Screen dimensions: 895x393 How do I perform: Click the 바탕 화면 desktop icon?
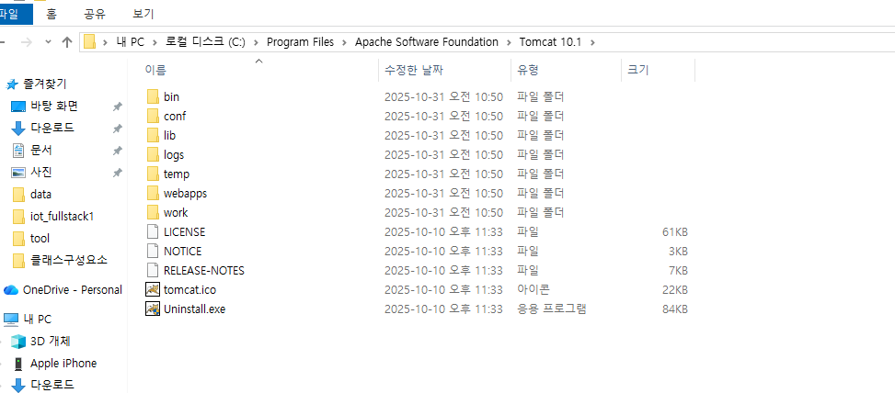(x=18, y=106)
